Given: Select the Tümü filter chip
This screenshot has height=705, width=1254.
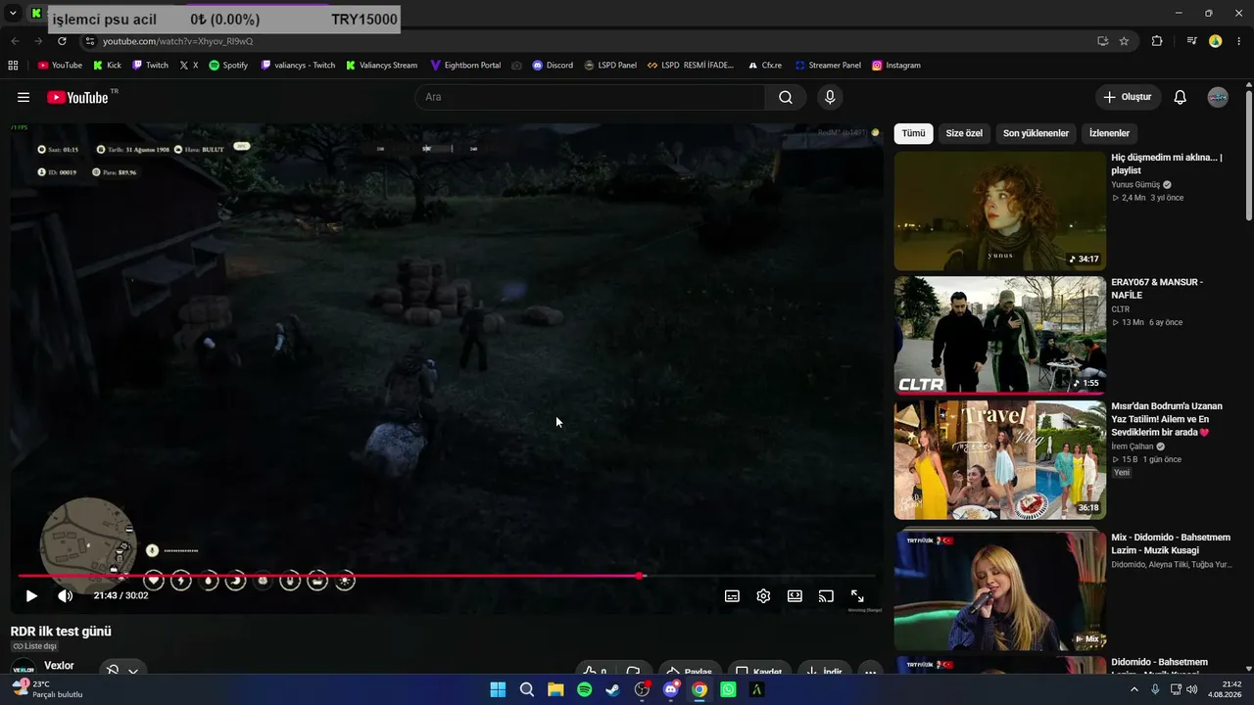Looking at the screenshot, I should [913, 133].
